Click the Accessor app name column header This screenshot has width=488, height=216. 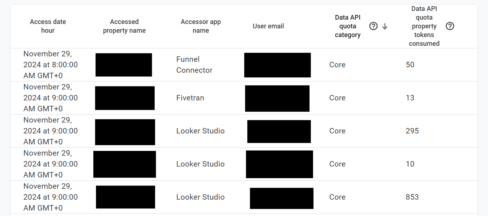(x=201, y=26)
